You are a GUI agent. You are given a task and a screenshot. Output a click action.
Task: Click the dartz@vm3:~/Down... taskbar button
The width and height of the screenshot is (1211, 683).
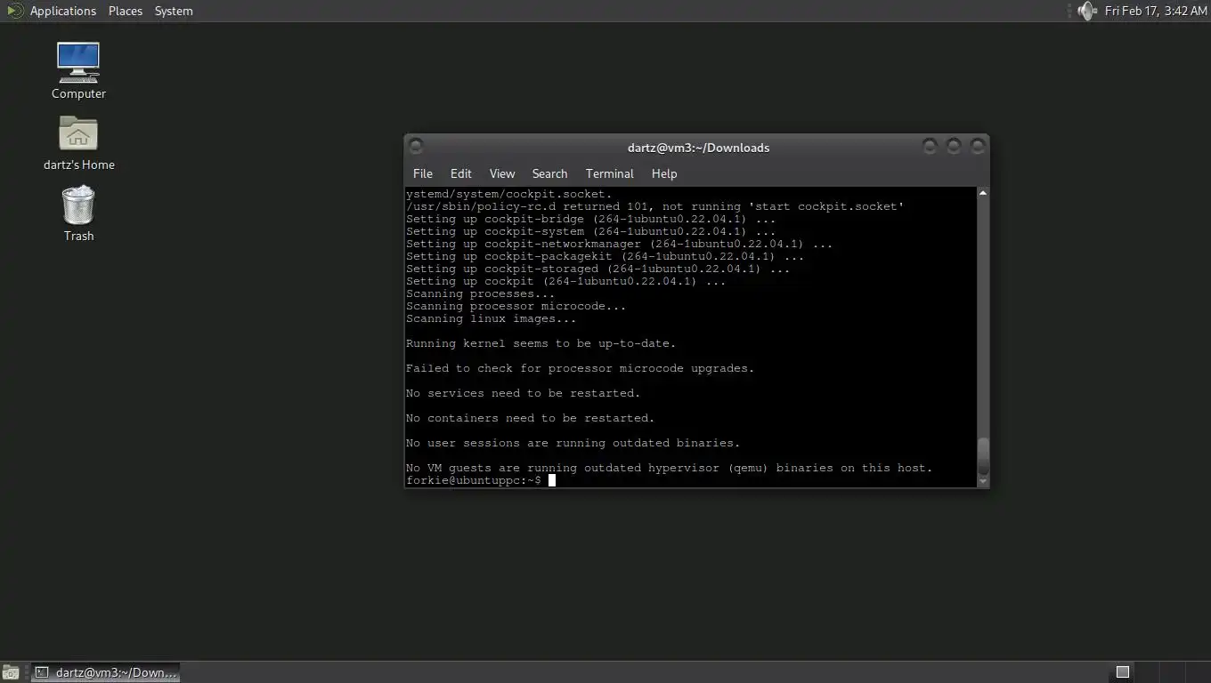point(106,672)
